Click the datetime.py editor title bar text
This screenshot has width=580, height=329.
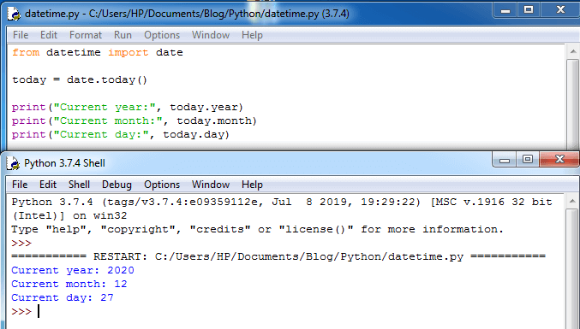[187, 14]
